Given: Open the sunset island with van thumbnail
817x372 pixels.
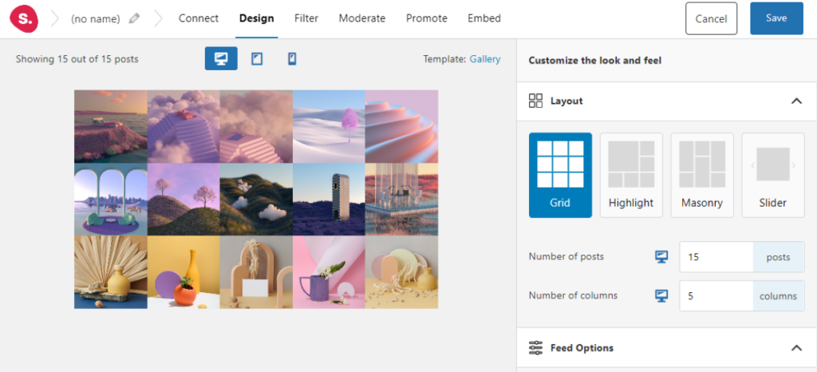Looking at the screenshot, I should [110, 127].
